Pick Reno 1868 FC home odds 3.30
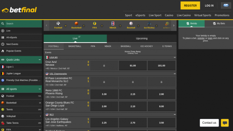 (104, 94)
